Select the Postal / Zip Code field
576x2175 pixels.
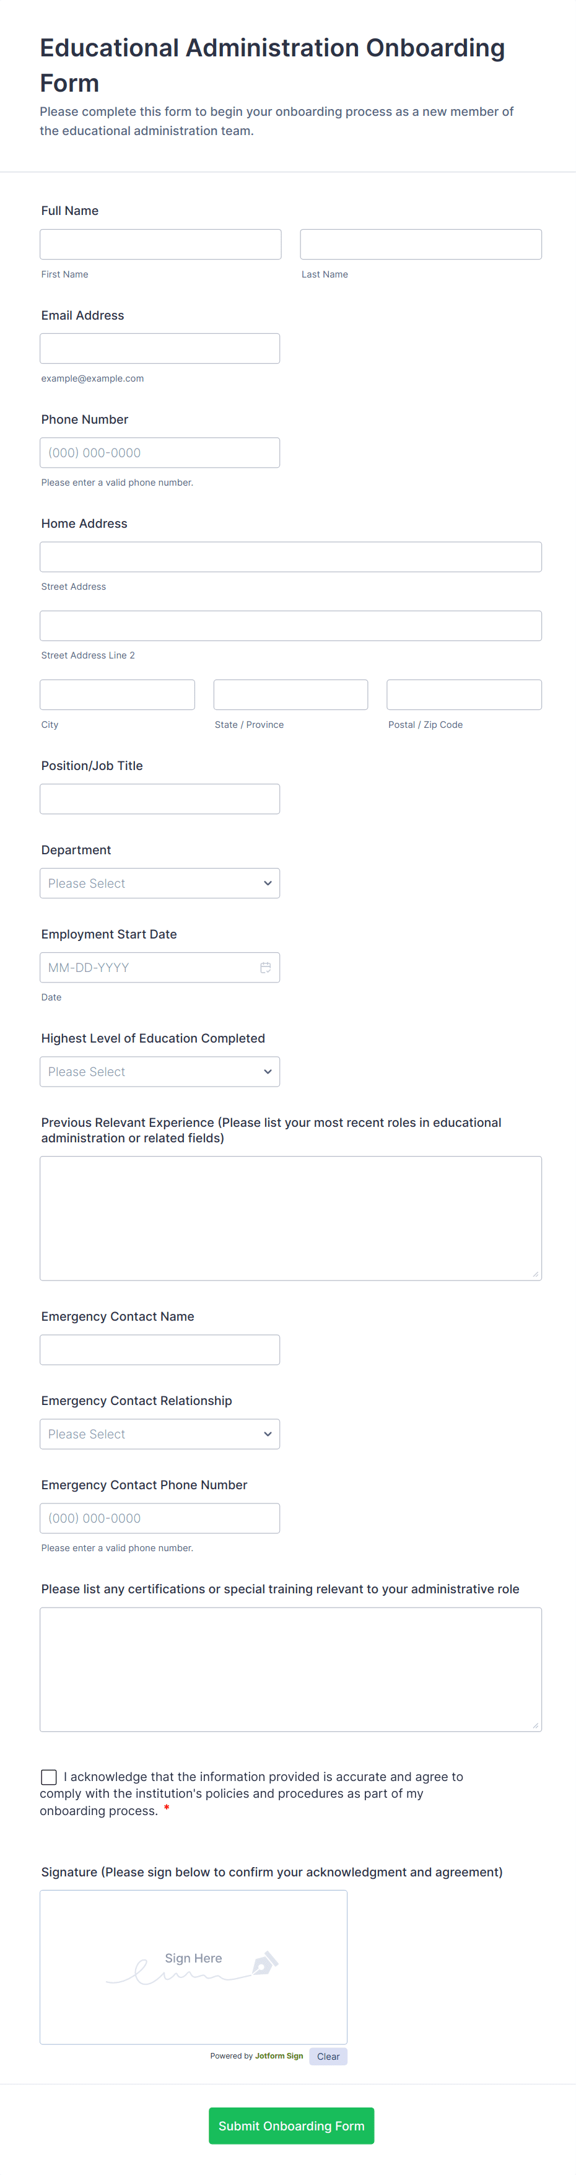pos(464,695)
